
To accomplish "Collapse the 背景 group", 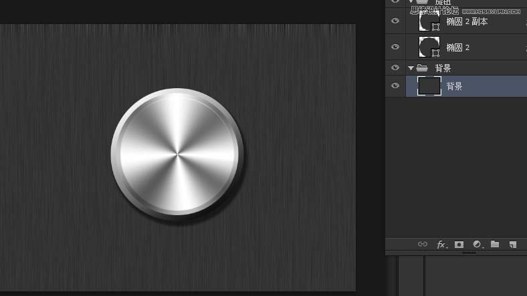I will pos(411,67).
